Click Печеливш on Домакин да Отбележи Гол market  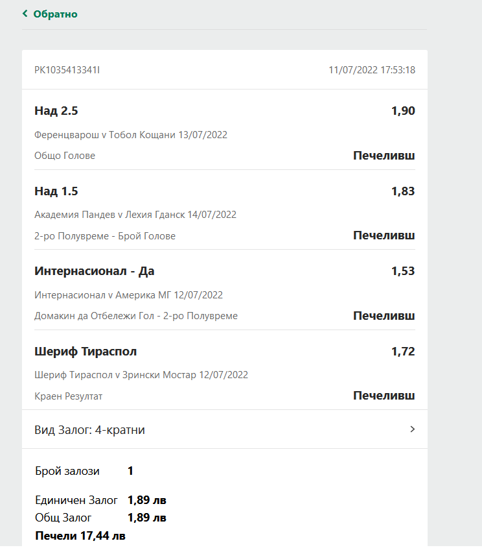[384, 315]
